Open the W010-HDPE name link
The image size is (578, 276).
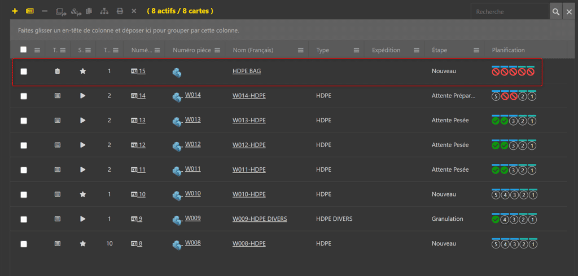tap(249, 194)
